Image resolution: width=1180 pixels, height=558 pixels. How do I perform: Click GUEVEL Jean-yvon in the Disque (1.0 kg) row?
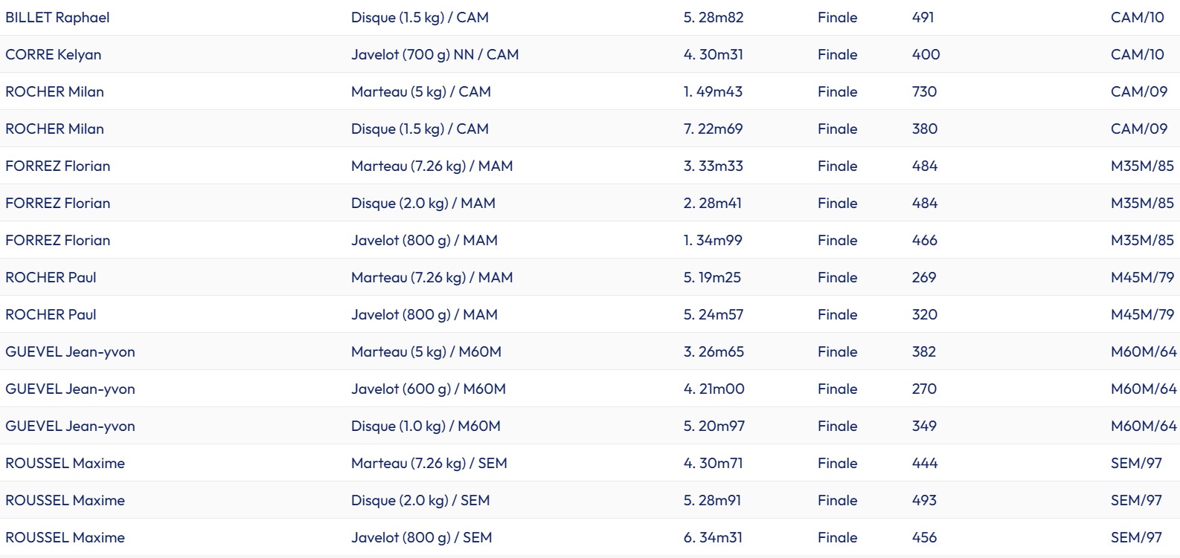coord(70,426)
